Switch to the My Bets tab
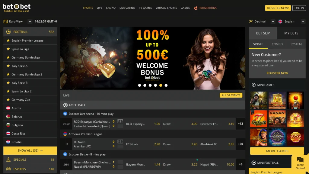Image resolution: width=309 pixels, height=174 pixels. (x=291, y=33)
